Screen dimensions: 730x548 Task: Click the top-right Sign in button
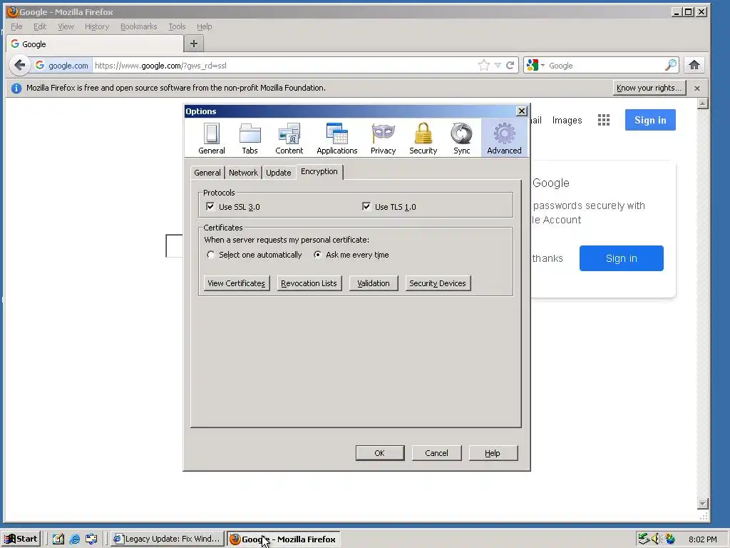(650, 120)
